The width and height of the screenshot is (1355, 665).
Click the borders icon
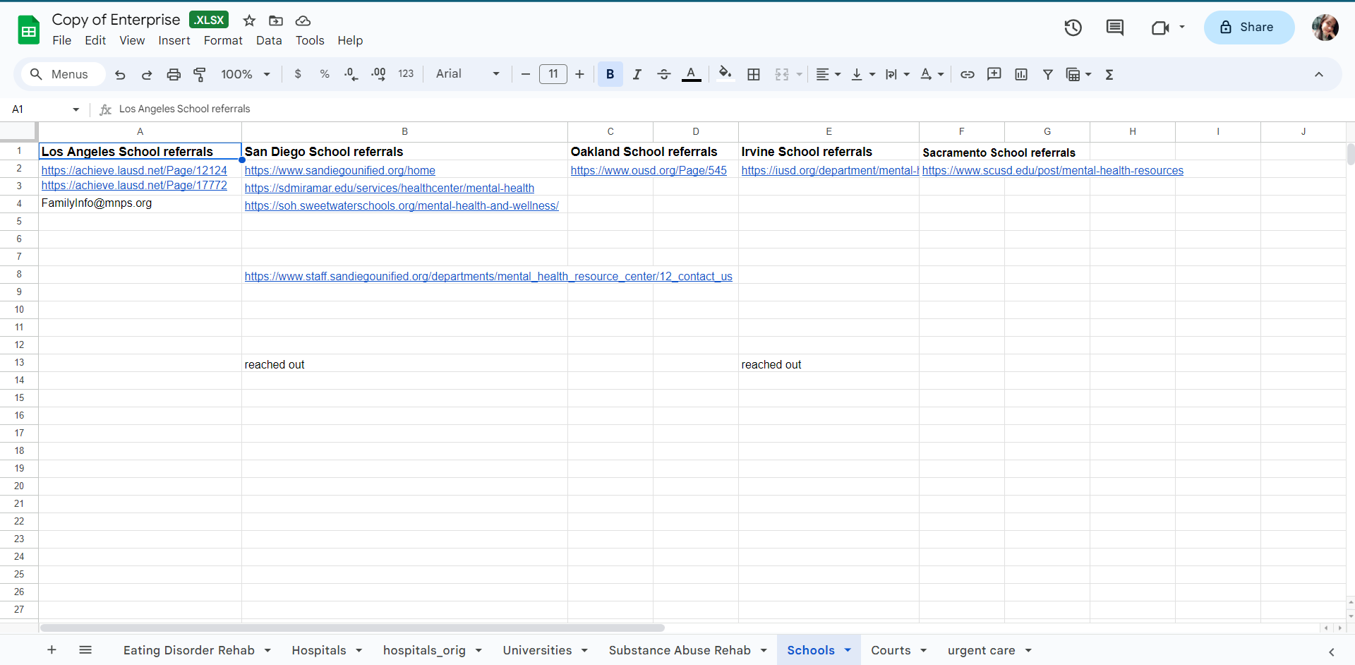click(x=753, y=74)
